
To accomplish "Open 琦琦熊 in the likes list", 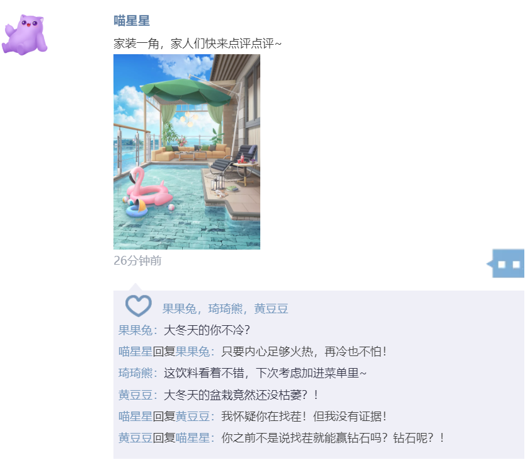I will tap(226, 309).
